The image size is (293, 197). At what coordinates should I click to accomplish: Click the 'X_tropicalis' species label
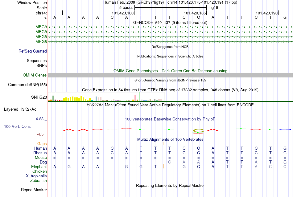(x=36, y=176)
